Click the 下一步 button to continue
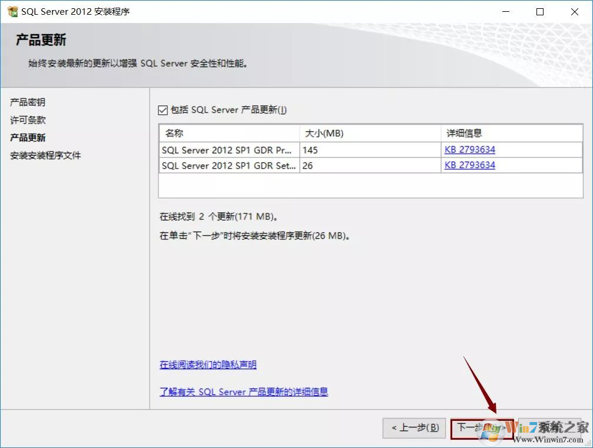Viewport: 593px width, 448px height. tap(481, 429)
